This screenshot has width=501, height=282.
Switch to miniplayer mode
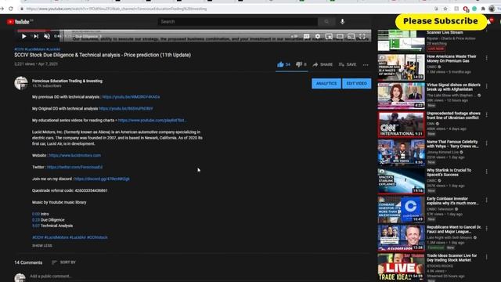click(329, 37)
